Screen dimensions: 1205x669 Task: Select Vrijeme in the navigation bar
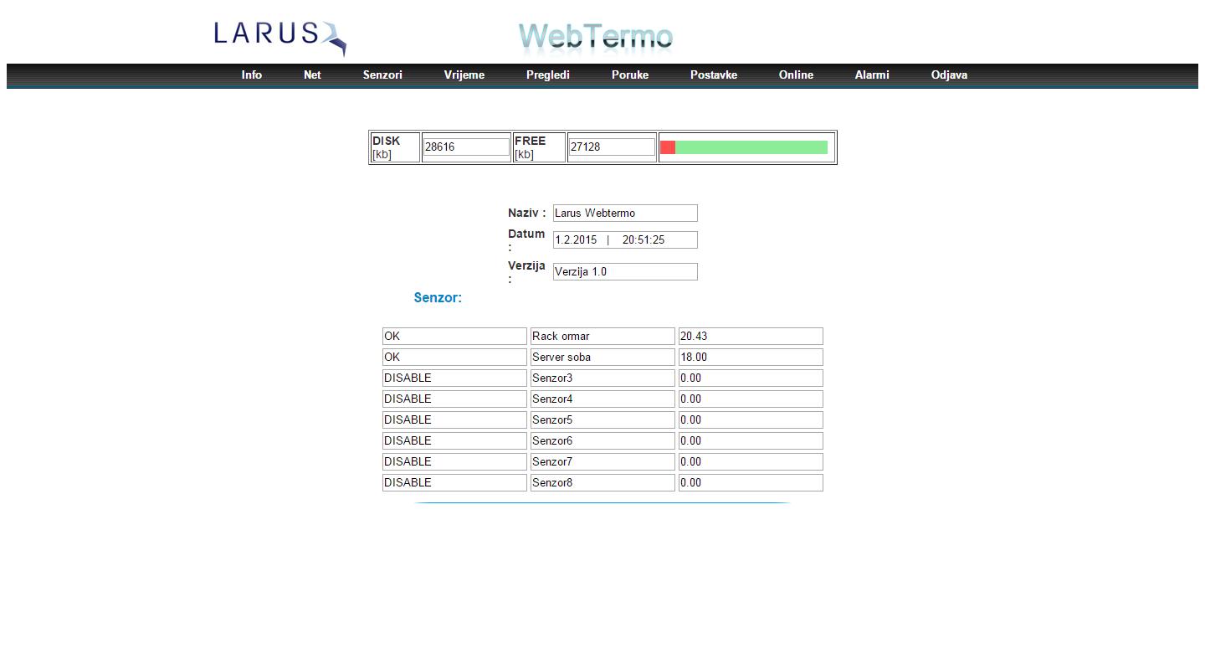464,75
